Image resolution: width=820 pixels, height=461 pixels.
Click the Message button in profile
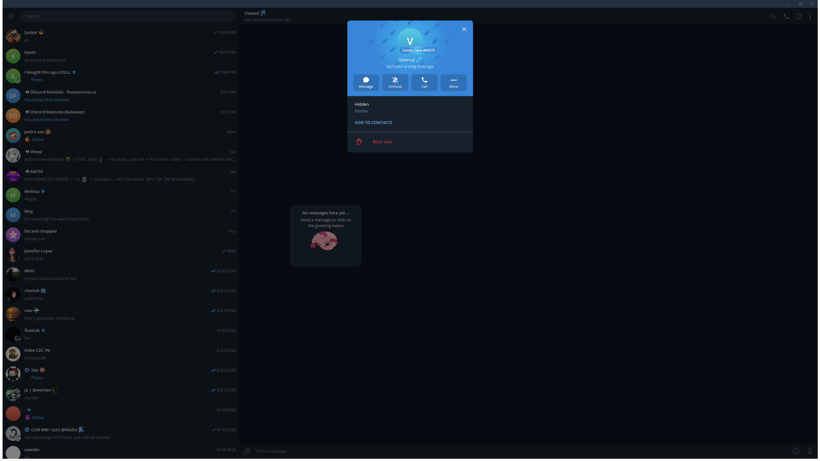point(366,83)
